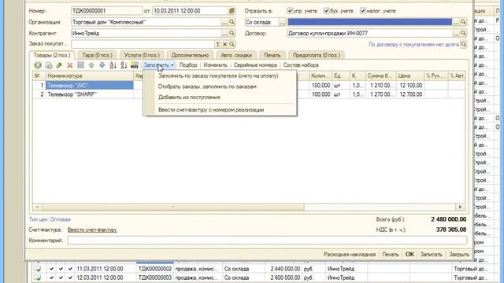Viewport: 504px width, 283px height.
Task: Choose Отобрать заказы, заполнить по заказам
Action: (208, 86)
